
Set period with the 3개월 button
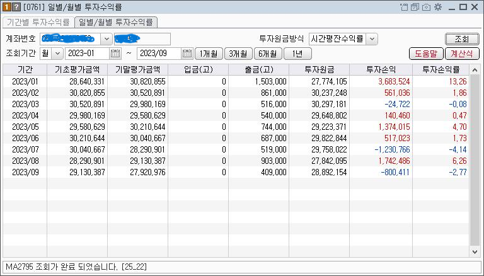click(x=239, y=54)
